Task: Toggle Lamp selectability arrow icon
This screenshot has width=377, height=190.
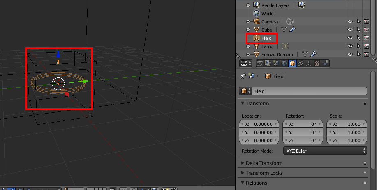Action: pyautogui.click(x=359, y=46)
